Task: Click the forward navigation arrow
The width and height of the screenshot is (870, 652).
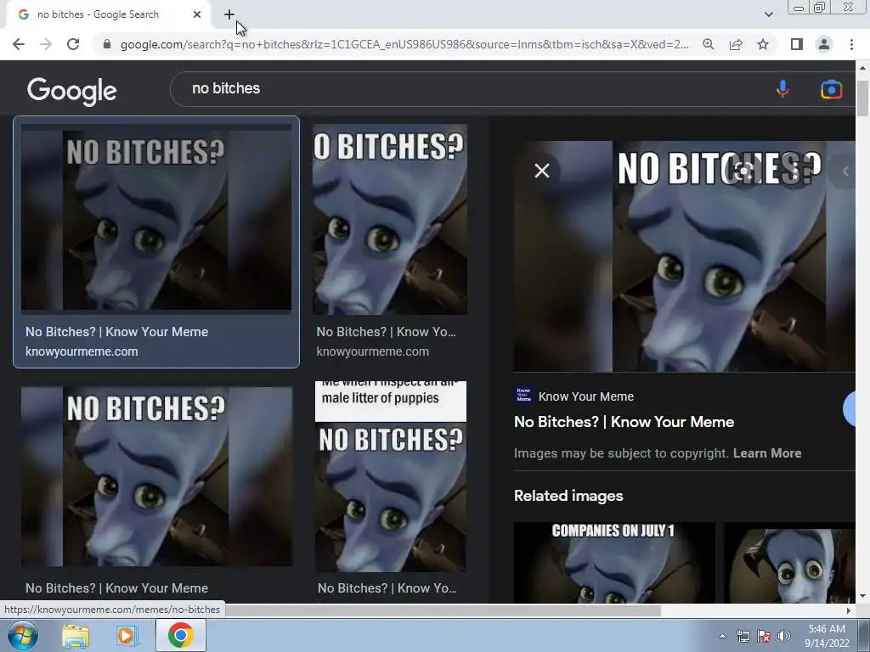Action: (x=46, y=44)
